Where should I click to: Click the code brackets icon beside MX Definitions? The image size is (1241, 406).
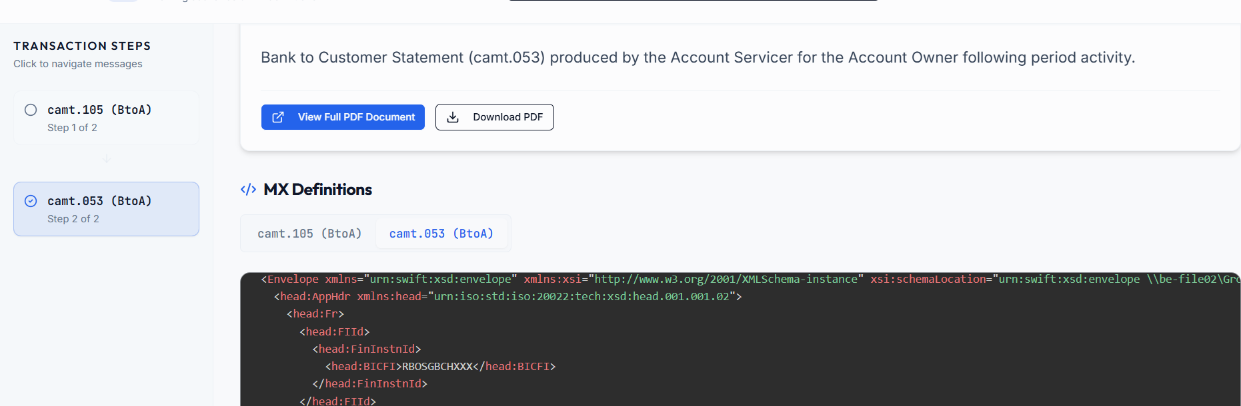tap(248, 190)
